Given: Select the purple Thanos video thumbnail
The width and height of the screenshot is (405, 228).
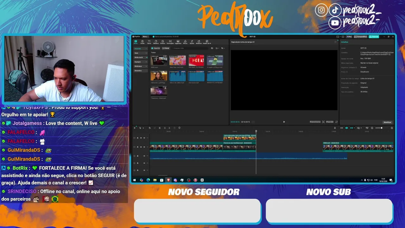Looking at the screenshot, I should [159, 91].
